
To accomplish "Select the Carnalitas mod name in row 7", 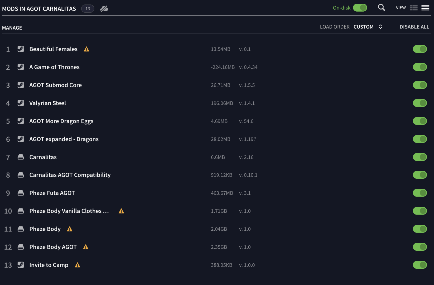I will click(43, 157).
